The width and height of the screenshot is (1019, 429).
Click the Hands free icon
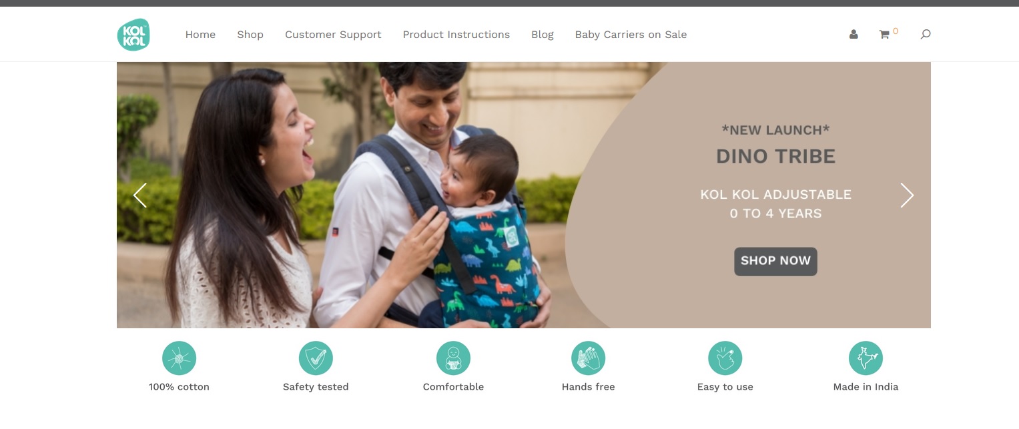click(x=588, y=358)
